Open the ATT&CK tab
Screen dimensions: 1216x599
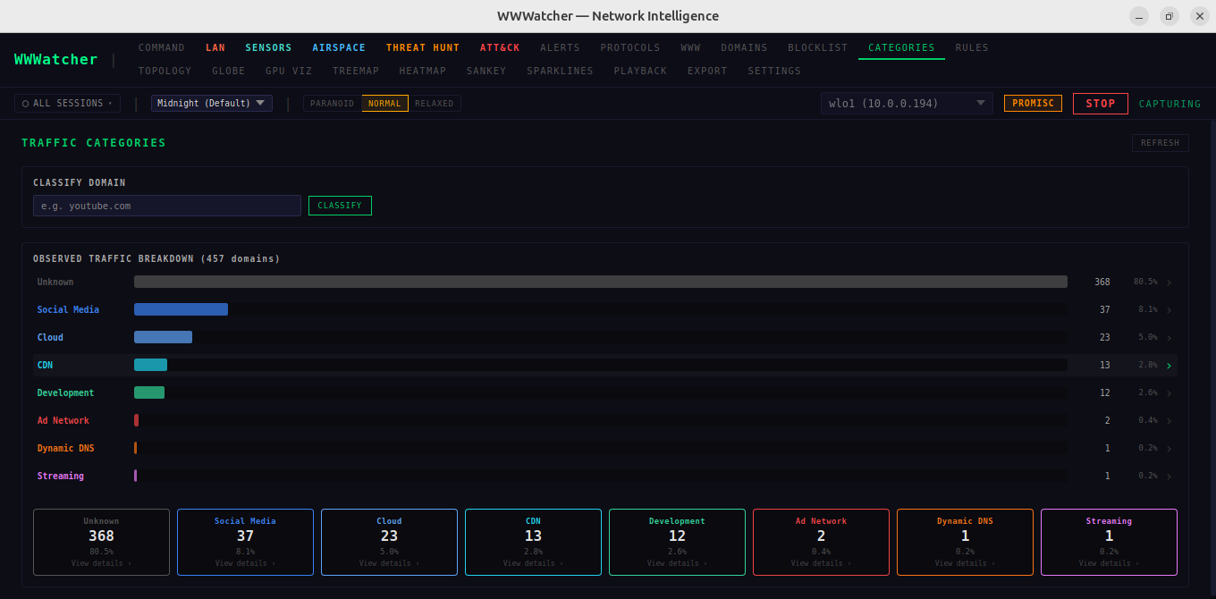[x=500, y=48]
